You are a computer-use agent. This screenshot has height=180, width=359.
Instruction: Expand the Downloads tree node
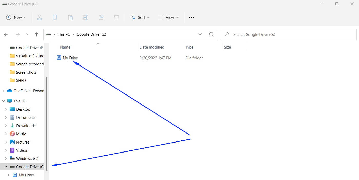(x=6, y=126)
